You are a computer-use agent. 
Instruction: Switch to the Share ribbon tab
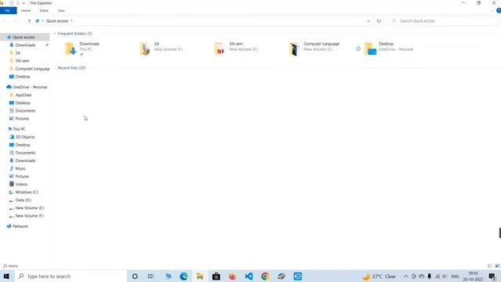pos(44,10)
